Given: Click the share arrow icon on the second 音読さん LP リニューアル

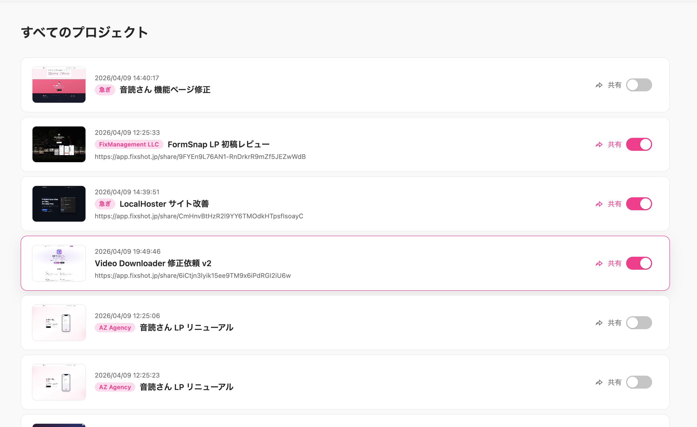Looking at the screenshot, I should point(599,382).
